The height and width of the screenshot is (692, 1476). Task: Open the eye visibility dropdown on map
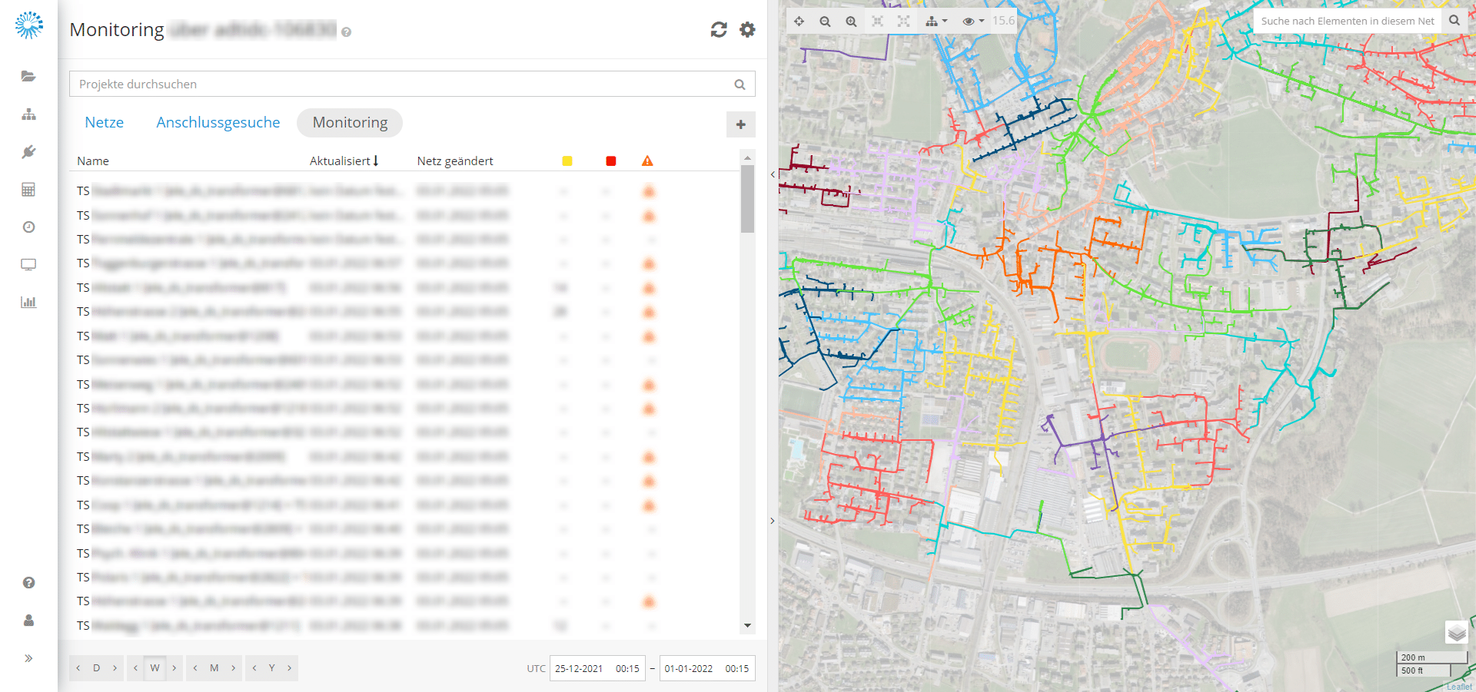point(972,22)
